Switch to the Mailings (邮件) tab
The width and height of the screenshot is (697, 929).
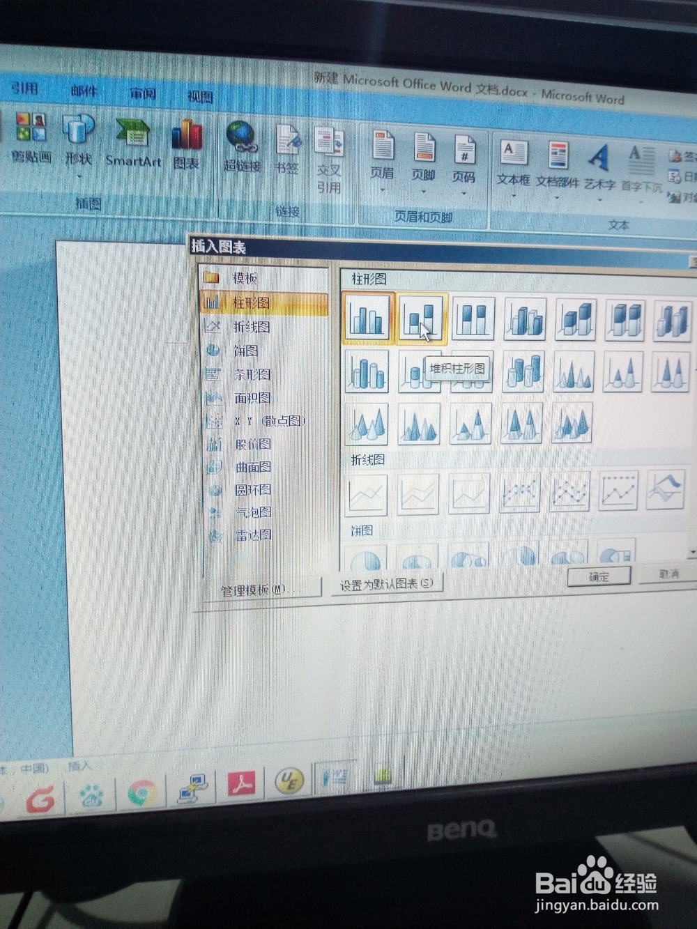click(x=84, y=91)
